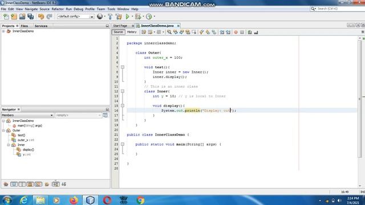The width and height of the screenshot is (365, 205).
Task: Run the project with green play icon
Action: (127, 17)
